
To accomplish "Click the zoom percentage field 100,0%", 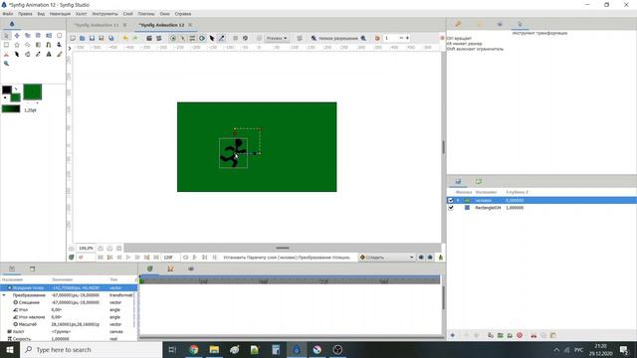I will (x=86, y=248).
